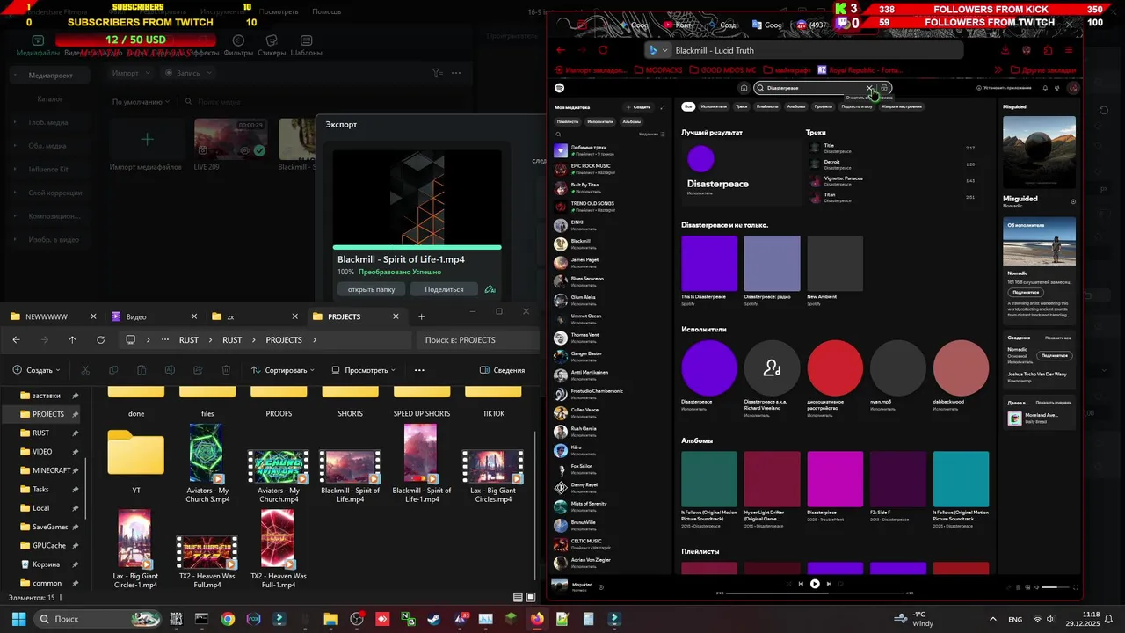Reload the browser page
1125x633 pixels.
coord(603,50)
